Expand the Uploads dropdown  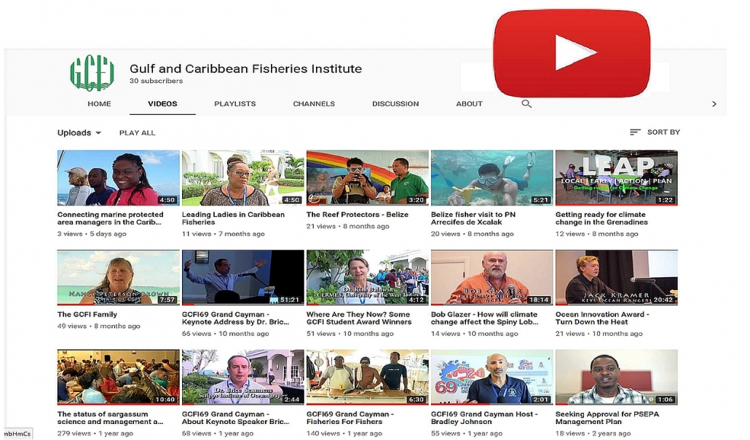[x=79, y=133]
